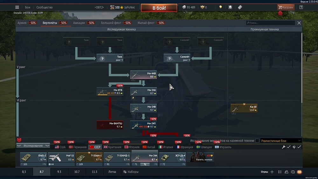Image resolution: width=318 pixels, height=179 pixels.
Task: Click the red shield icon above Исследования
Action: 19,140
